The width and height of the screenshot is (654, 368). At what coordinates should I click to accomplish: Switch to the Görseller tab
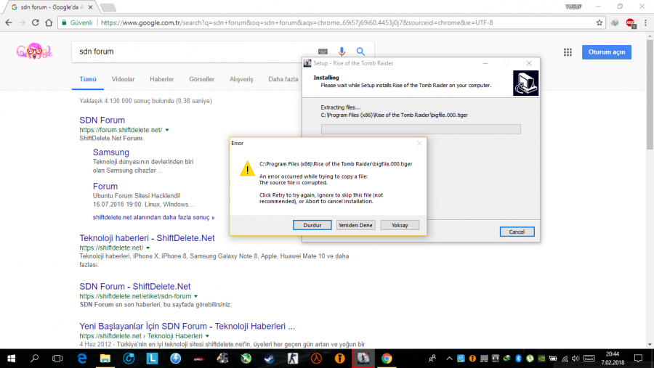[202, 79]
